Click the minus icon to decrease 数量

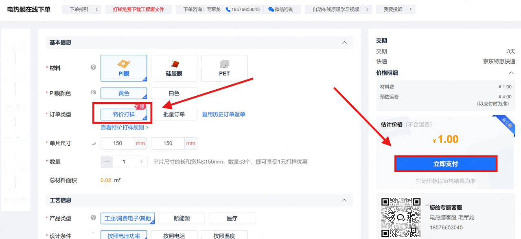[107, 162]
